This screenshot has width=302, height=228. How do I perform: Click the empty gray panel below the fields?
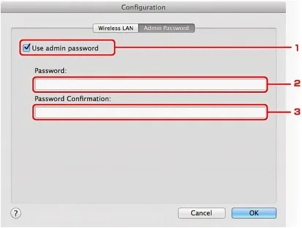[143, 161]
